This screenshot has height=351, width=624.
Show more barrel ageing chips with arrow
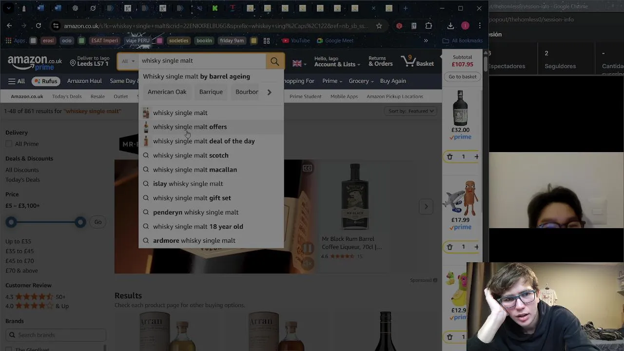[269, 92]
